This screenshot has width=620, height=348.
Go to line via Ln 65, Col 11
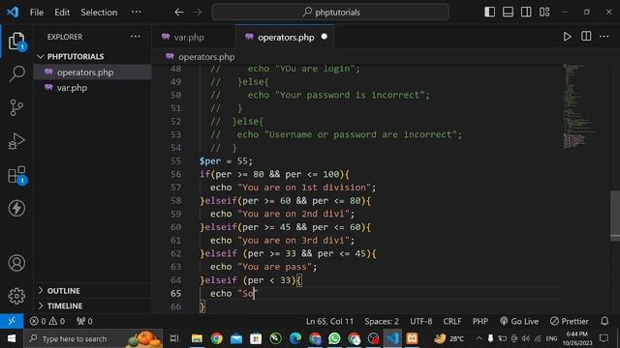coord(329,321)
